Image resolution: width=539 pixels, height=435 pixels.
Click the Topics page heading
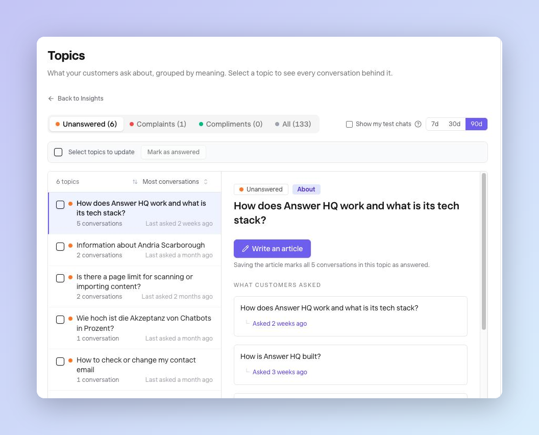click(x=66, y=56)
